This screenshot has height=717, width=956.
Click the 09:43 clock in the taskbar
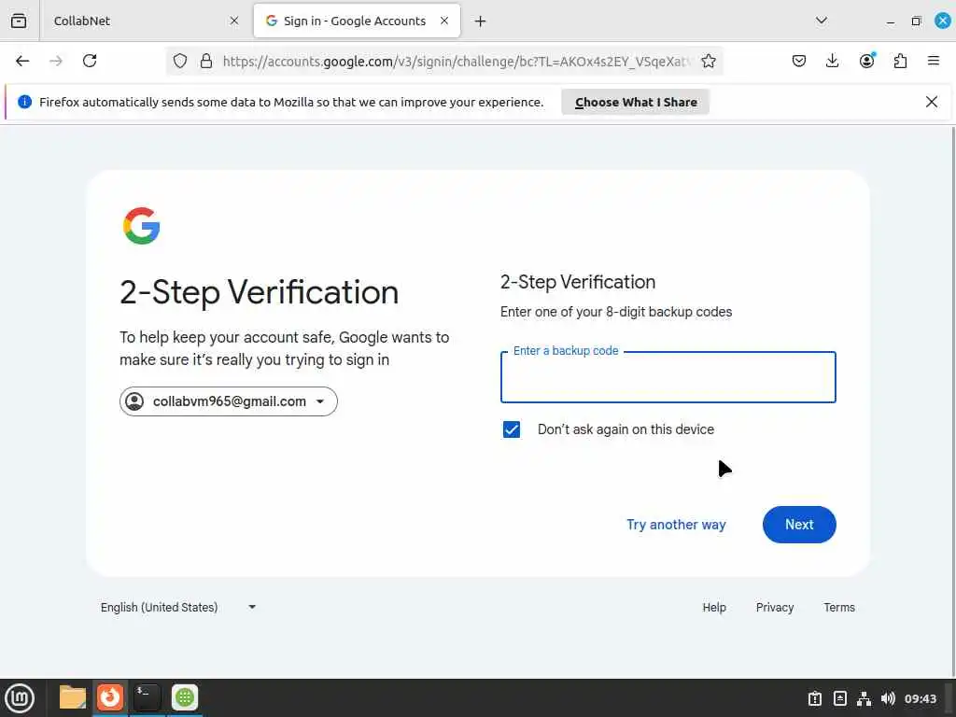pyautogui.click(x=920, y=698)
